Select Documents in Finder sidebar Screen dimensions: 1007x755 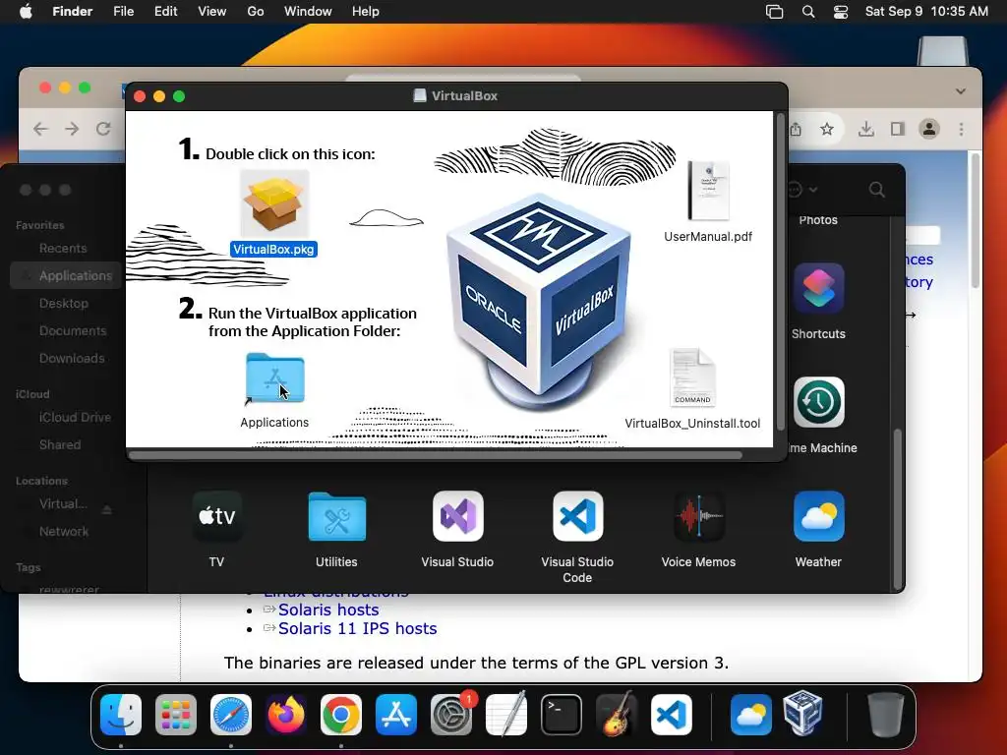73,331
